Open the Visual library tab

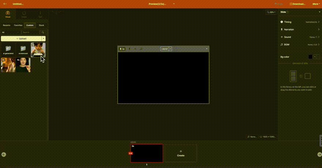click(x=8, y=14)
